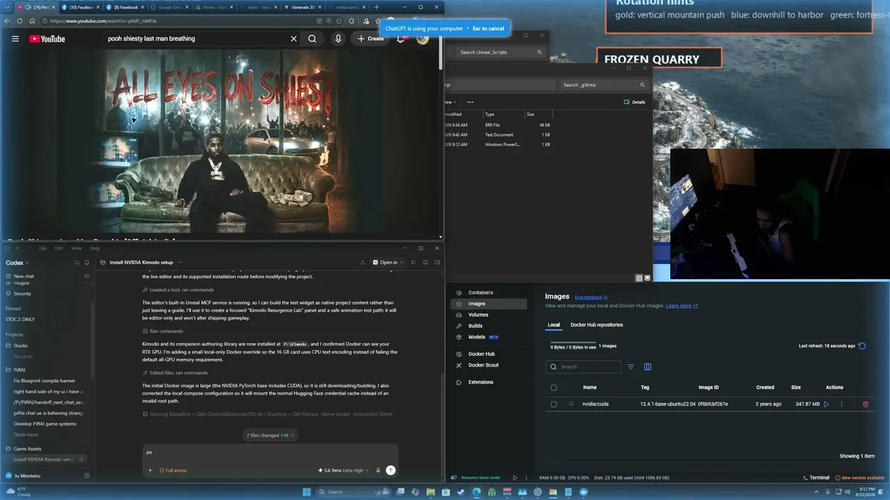Go back in the browser

click(x=8, y=21)
